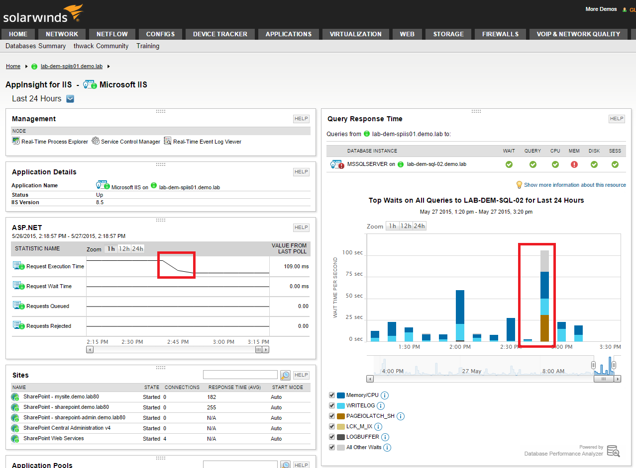Open the Last 24 Hours time dropdown
Screen dimensions: 636x468
[70, 98]
